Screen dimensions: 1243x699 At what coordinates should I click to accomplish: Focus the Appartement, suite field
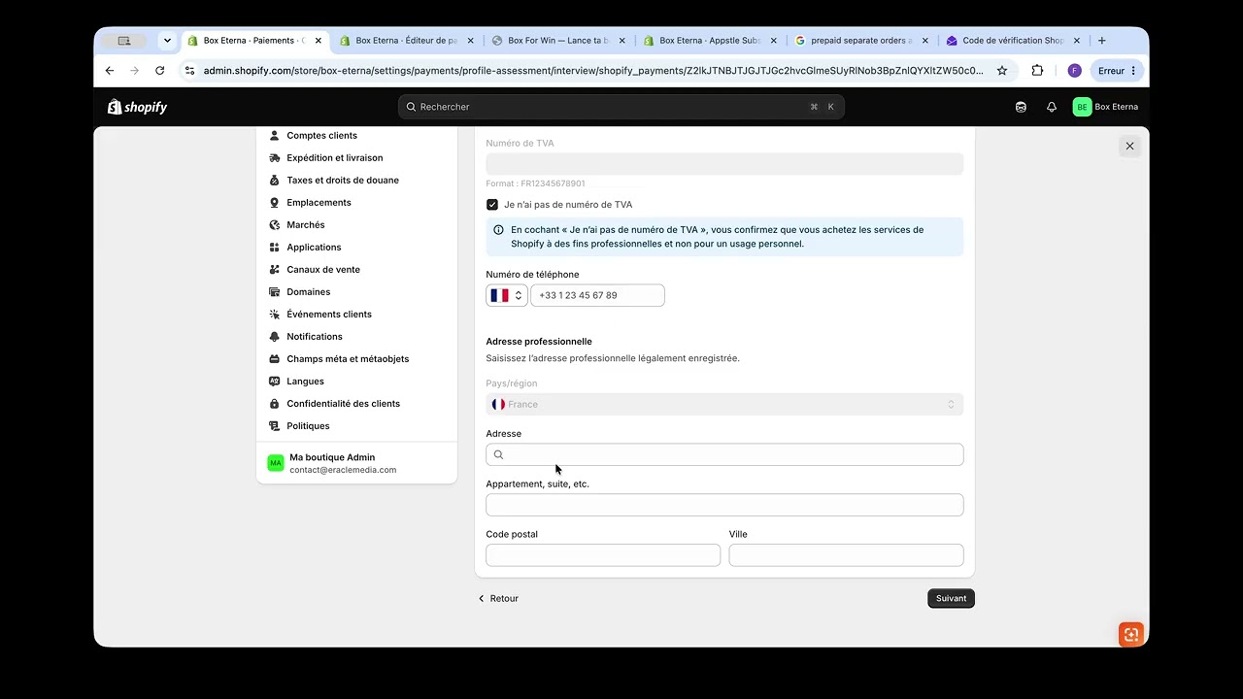pyautogui.click(x=724, y=505)
